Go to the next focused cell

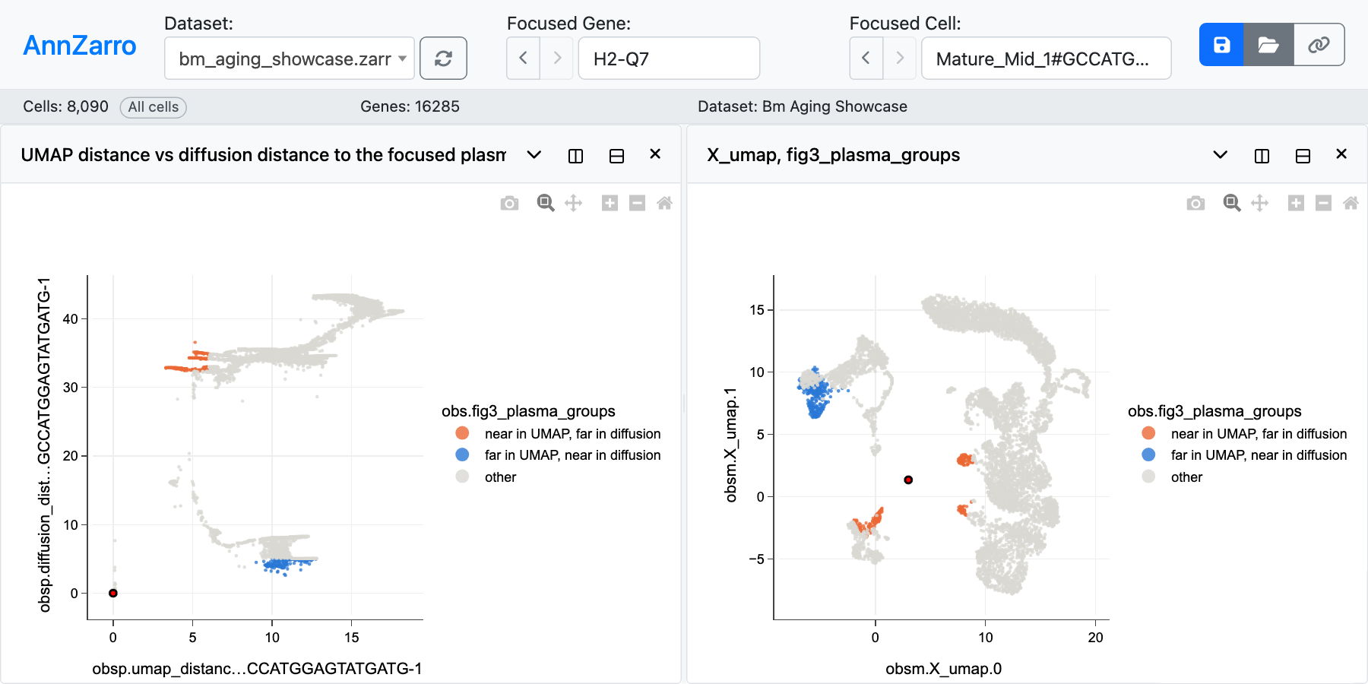point(900,59)
